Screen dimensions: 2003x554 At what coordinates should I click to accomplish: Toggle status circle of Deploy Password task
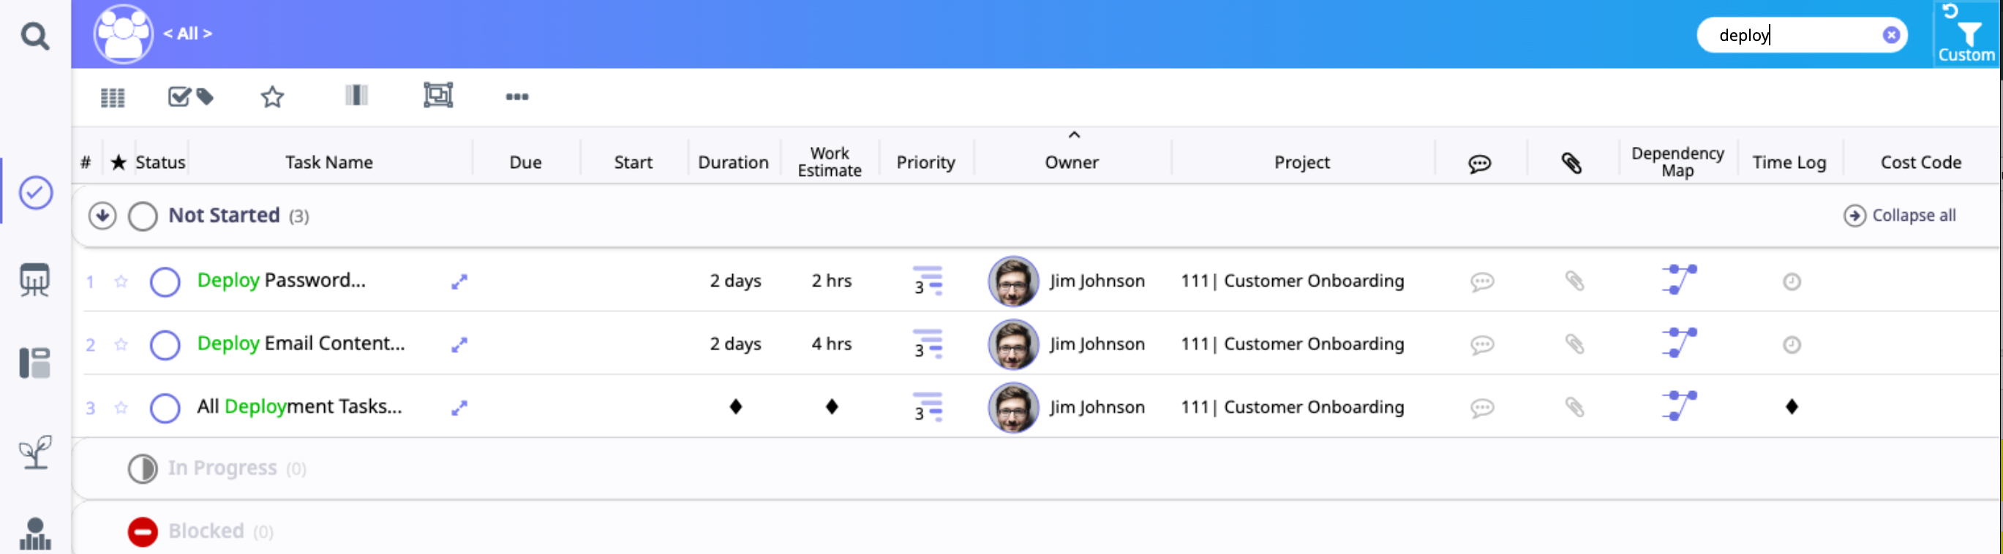pyautogui.click(x=165, y=281)
